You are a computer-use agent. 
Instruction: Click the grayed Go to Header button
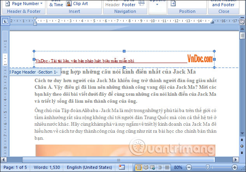click(x=112, y=4)
